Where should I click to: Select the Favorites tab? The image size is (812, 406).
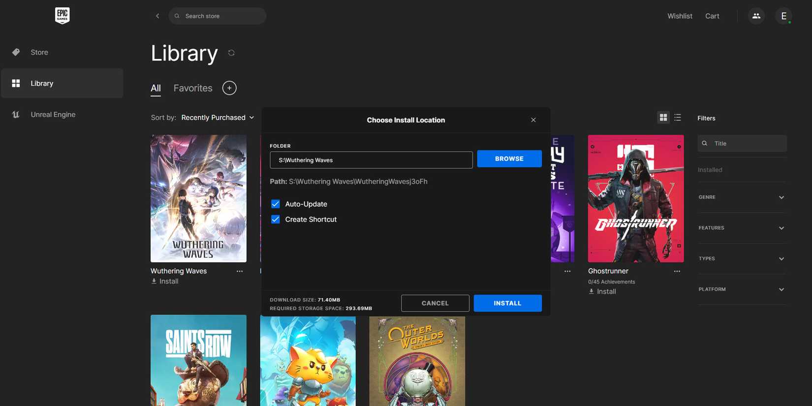[x=193, y=88]
